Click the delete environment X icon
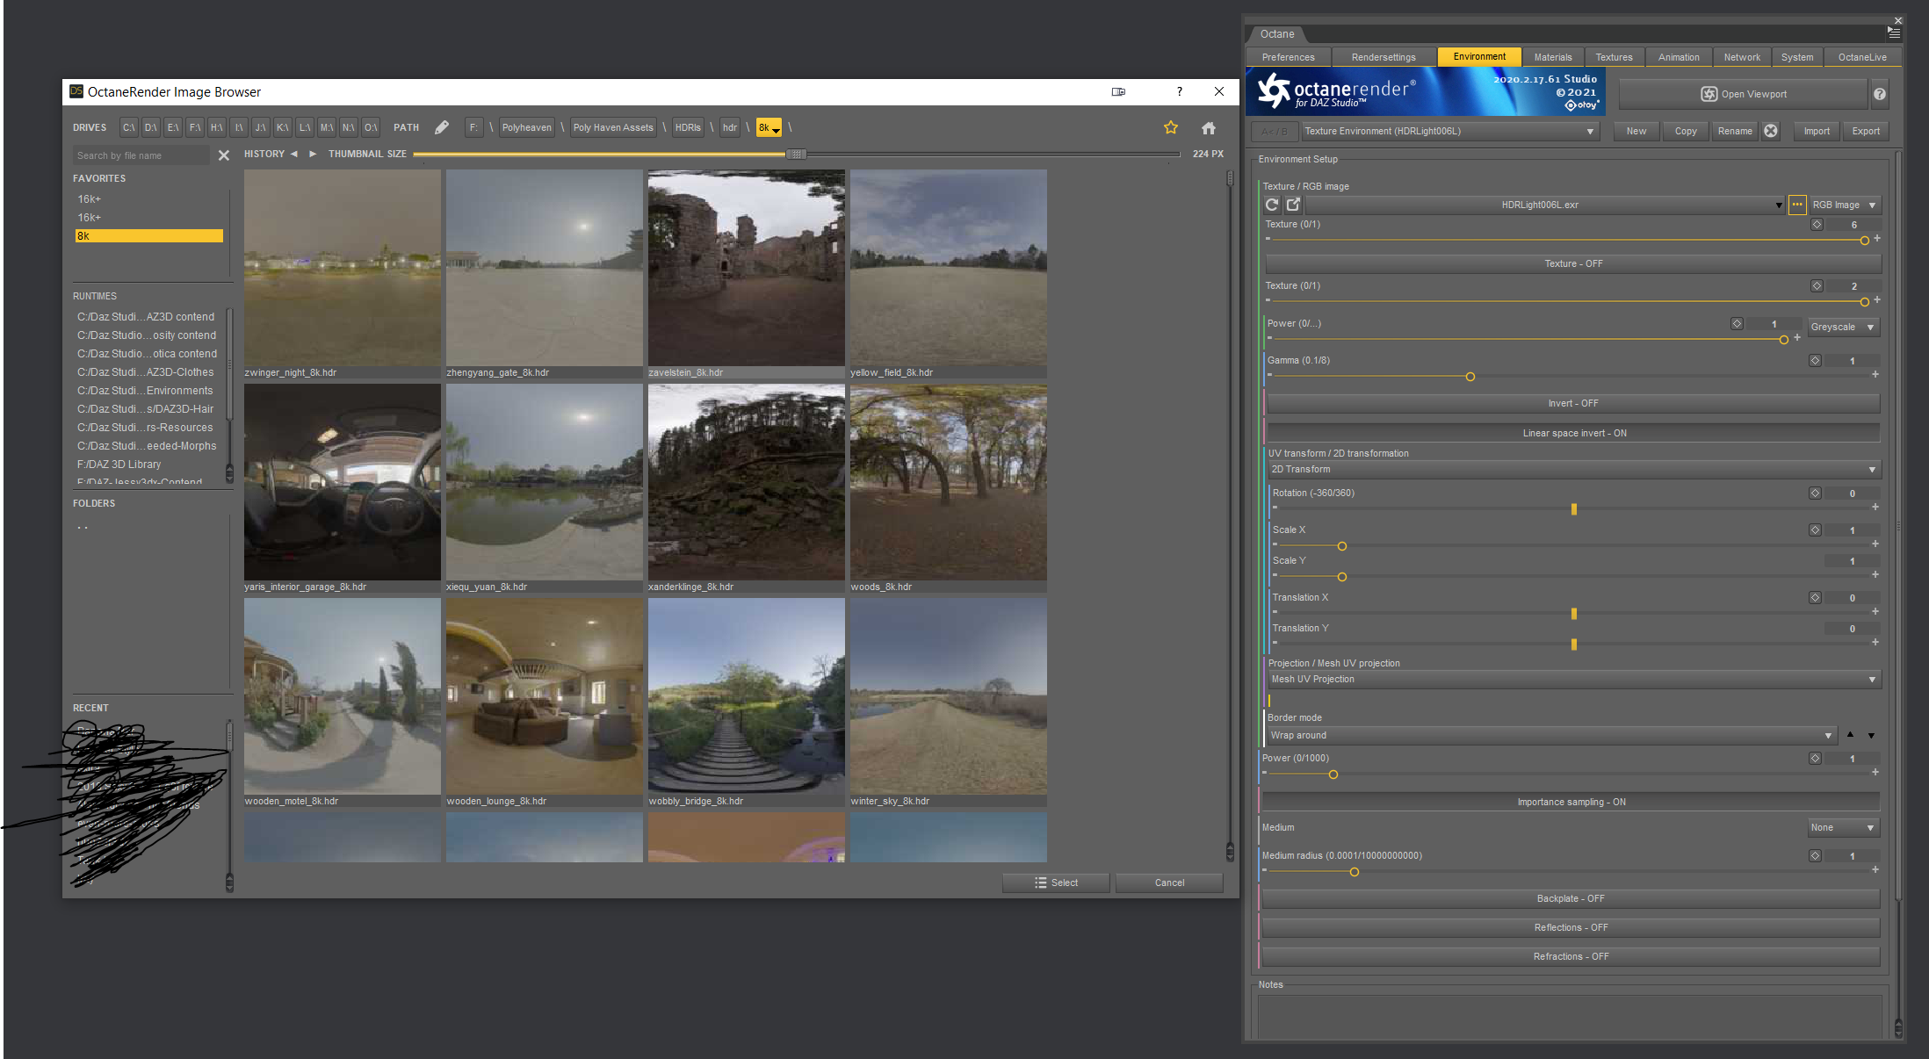 [1771, 131]
